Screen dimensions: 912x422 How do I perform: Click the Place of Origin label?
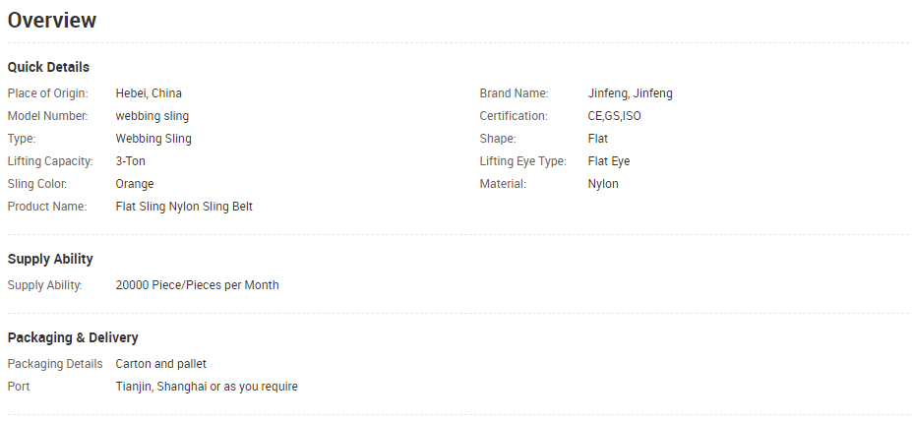47,93
